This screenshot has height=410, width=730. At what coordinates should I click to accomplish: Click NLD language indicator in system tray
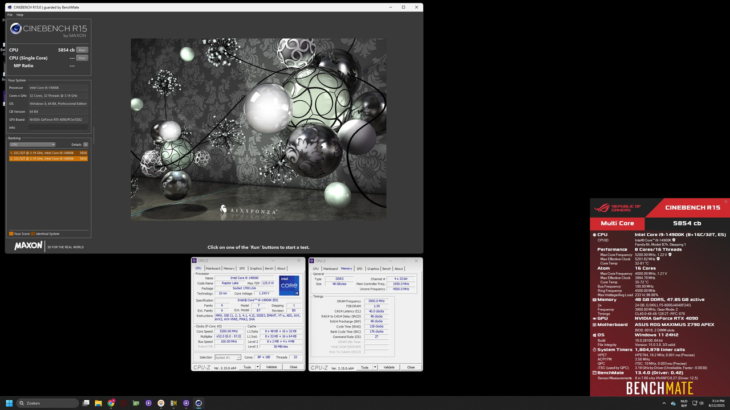[684, 403]
